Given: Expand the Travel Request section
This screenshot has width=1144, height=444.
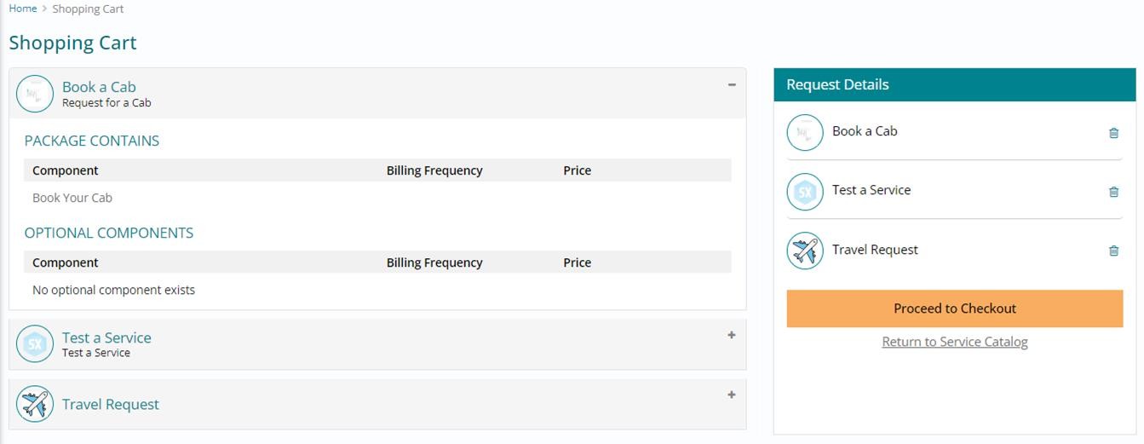Looking at the screenshot, I should (732, 395).
